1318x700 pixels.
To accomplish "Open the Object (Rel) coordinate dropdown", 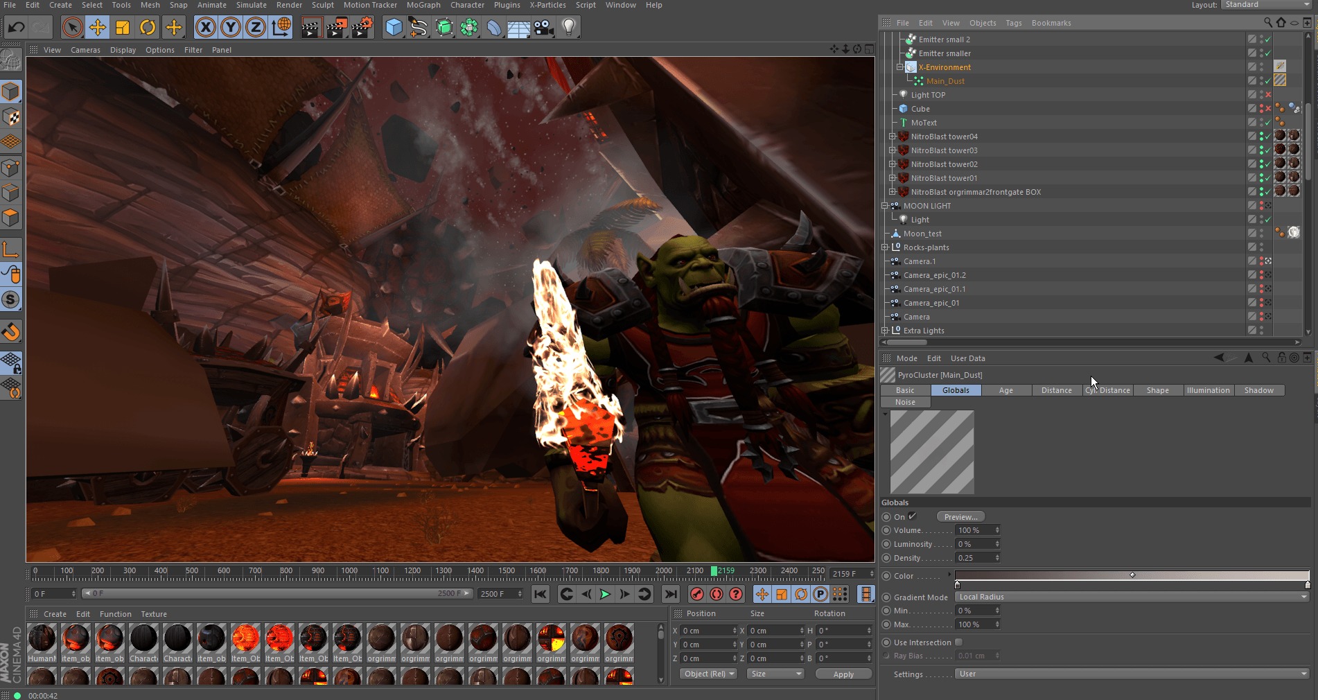I will [x=708, y=674].
